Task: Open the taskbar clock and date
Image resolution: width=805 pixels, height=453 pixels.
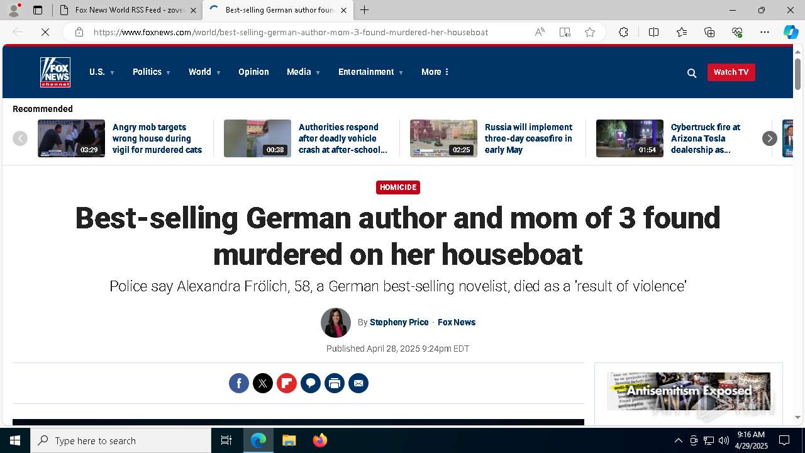Action: tap(751, 440)
